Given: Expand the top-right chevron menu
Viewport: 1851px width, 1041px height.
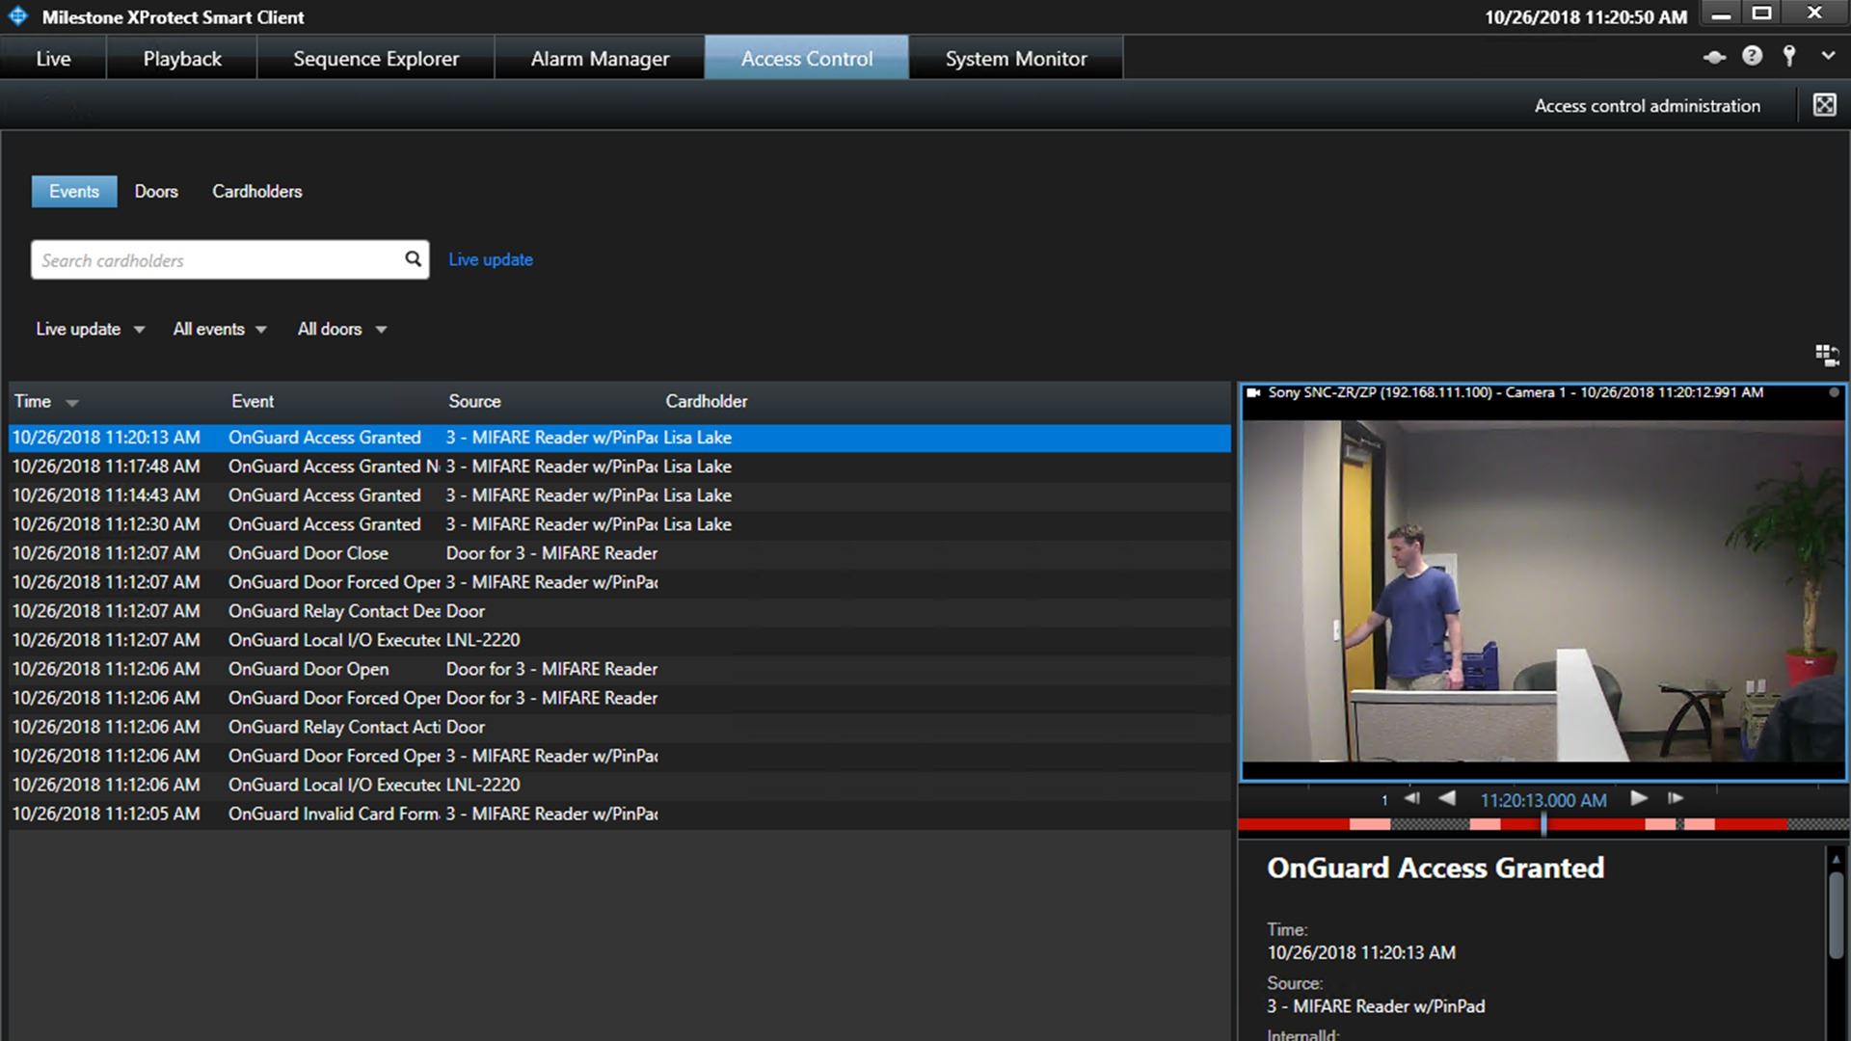Looking at the screenshot, I should 1828,56.
